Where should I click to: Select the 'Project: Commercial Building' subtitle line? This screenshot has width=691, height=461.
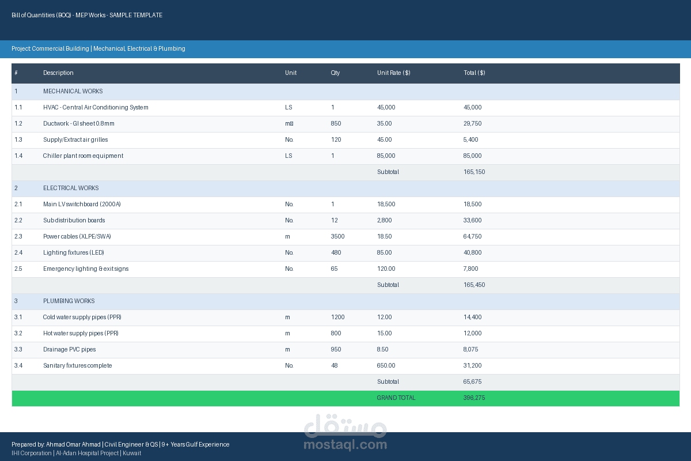pos(98,49)
